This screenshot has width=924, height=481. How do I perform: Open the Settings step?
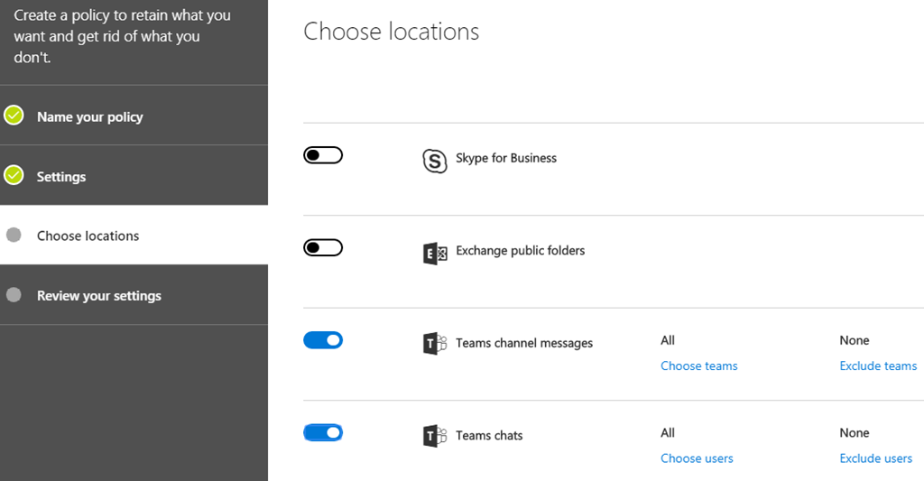[x=61, y=177]
